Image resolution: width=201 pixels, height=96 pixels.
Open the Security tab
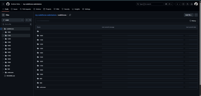(x=66, y=9)
